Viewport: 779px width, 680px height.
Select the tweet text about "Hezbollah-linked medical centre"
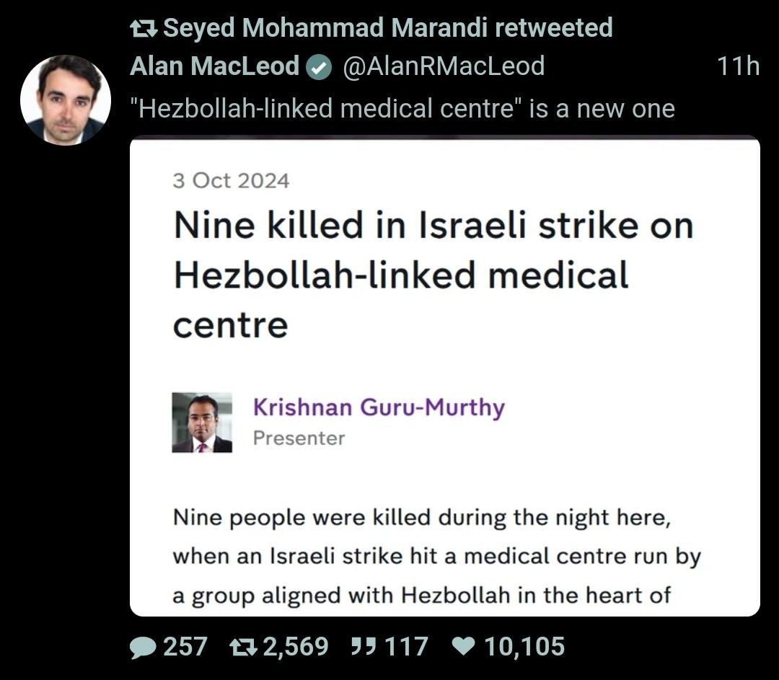(402, 109)
